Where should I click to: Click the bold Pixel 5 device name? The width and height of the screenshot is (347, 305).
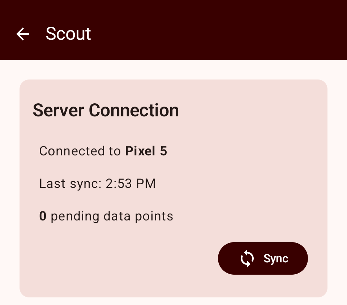pyautogui.click(x=146, y=151)
